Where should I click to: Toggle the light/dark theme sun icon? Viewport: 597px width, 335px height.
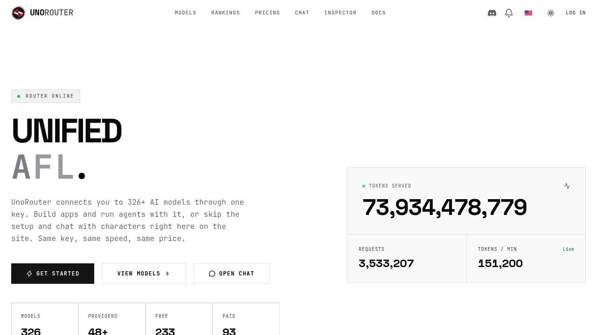(551, 13)
